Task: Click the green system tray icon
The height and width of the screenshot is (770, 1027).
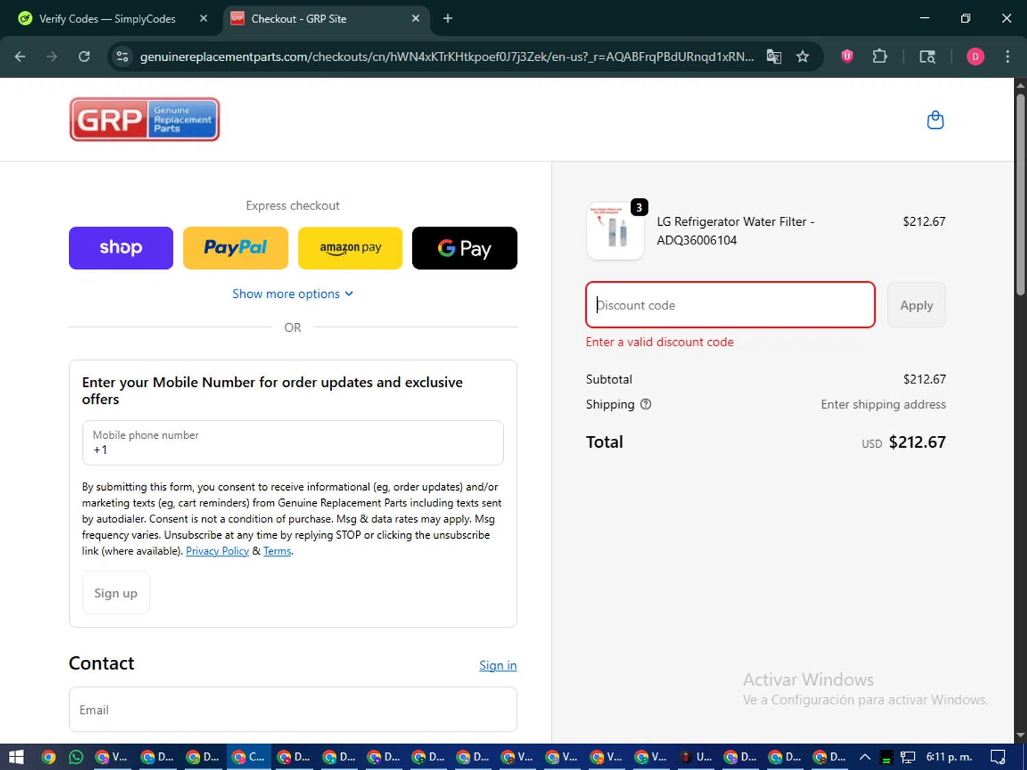Action: tap(886, 757)
